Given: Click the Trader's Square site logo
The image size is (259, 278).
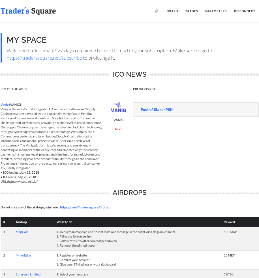Looking at the screenshot, I should pyautogui.click(x=28, y=11).
